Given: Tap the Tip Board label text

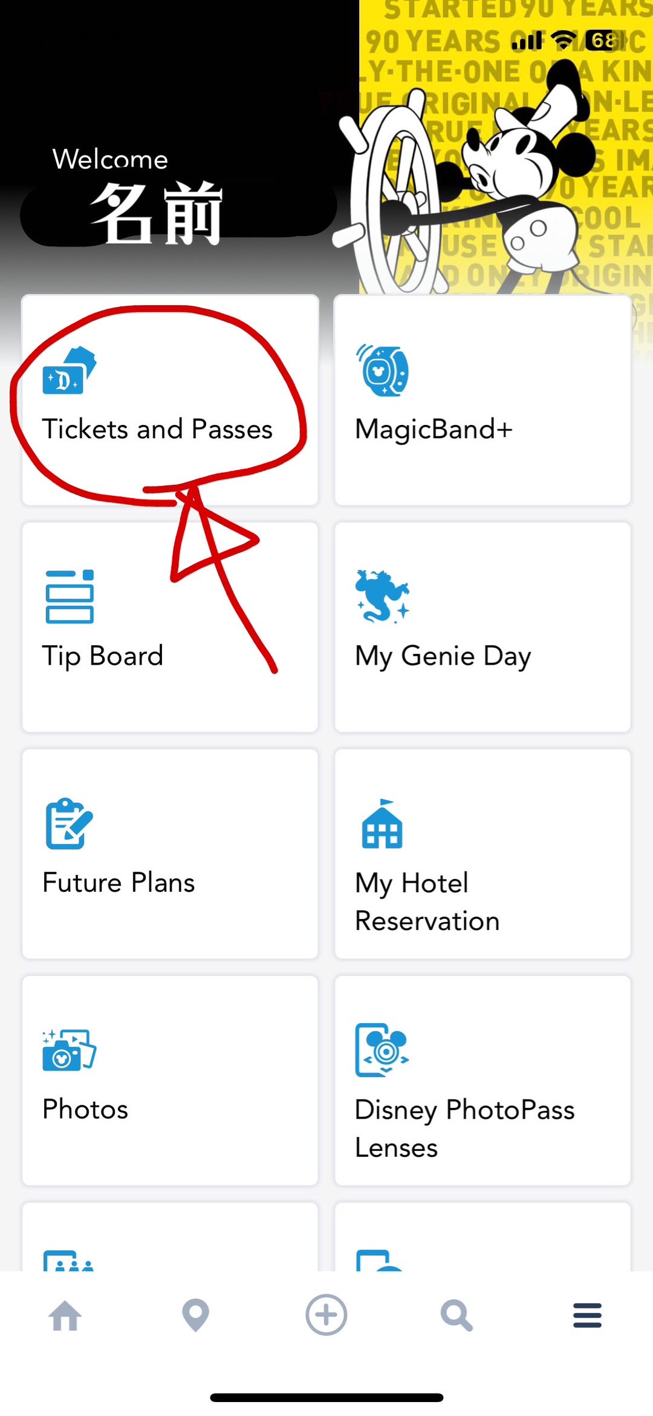Looking at the screenshot, I should 103,656.
